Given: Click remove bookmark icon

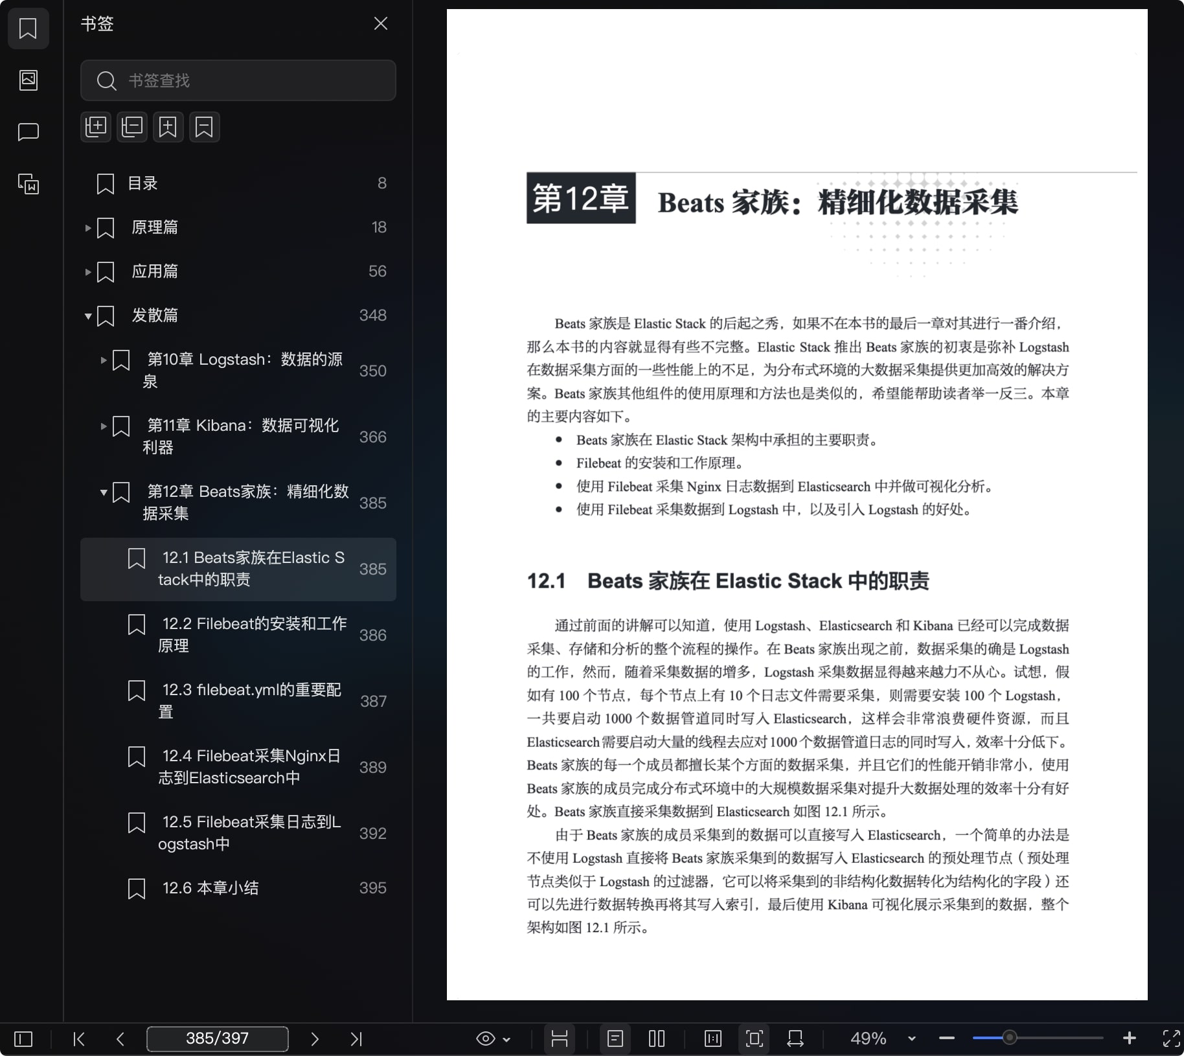Looking at the screenshot, I should [205, 127].
